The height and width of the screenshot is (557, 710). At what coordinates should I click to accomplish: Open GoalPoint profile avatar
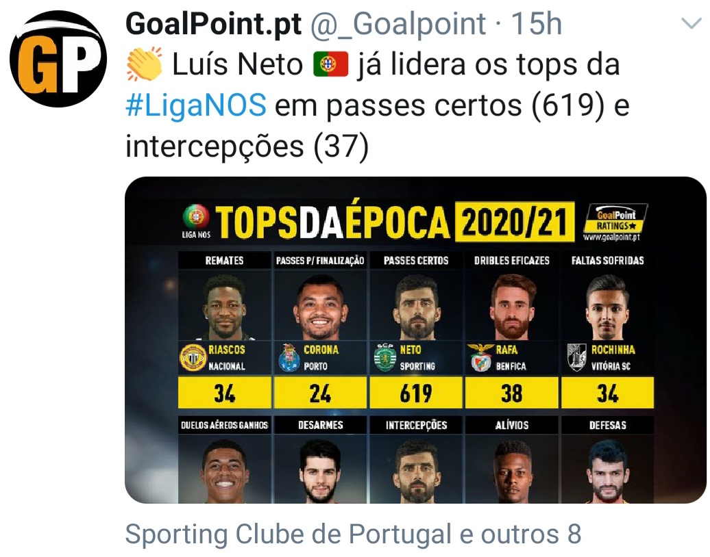pos(58,59)
